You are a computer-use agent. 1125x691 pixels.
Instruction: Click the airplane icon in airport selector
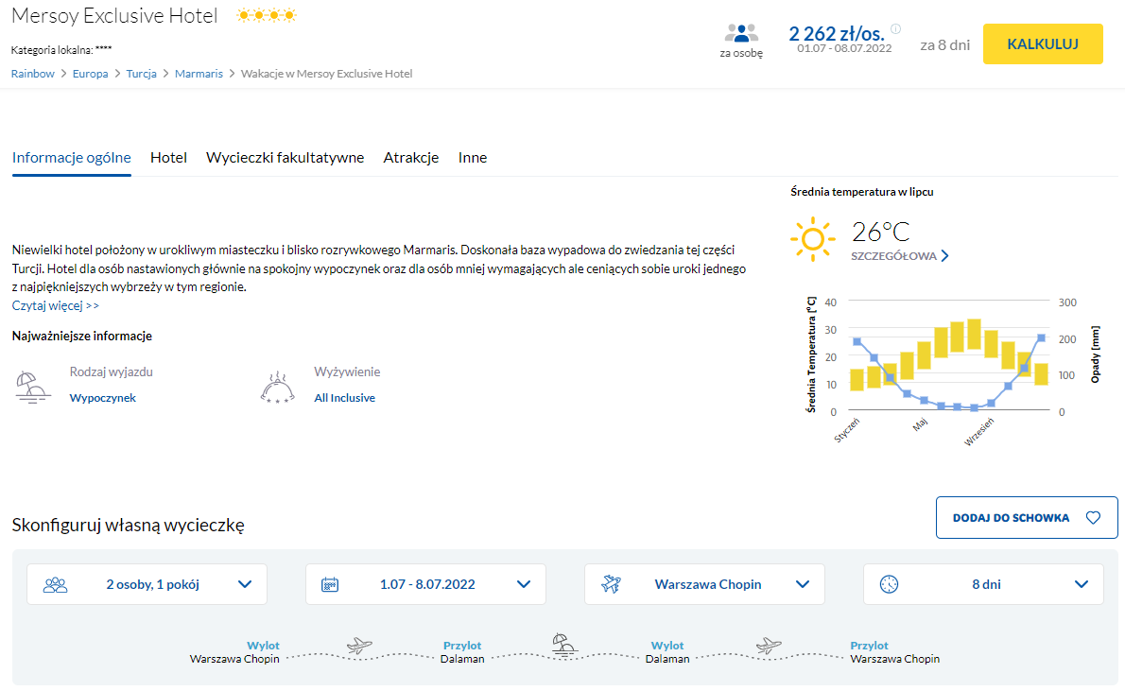610,584
